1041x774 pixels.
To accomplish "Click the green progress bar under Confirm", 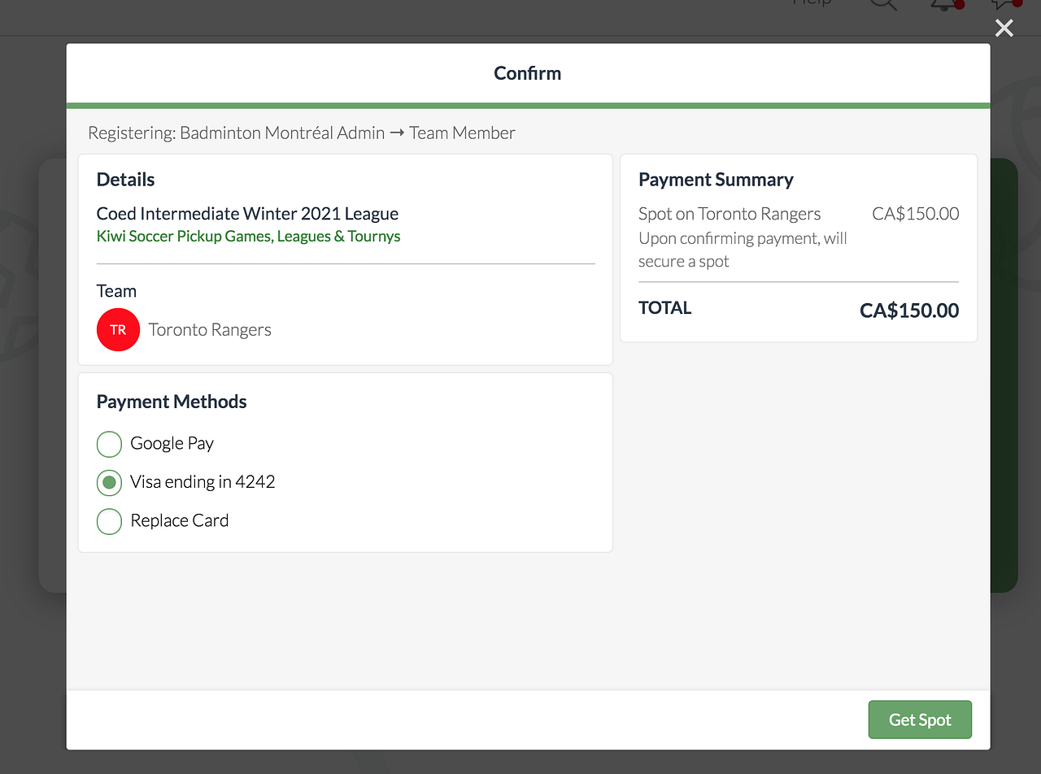I will (x=528, y=106).
